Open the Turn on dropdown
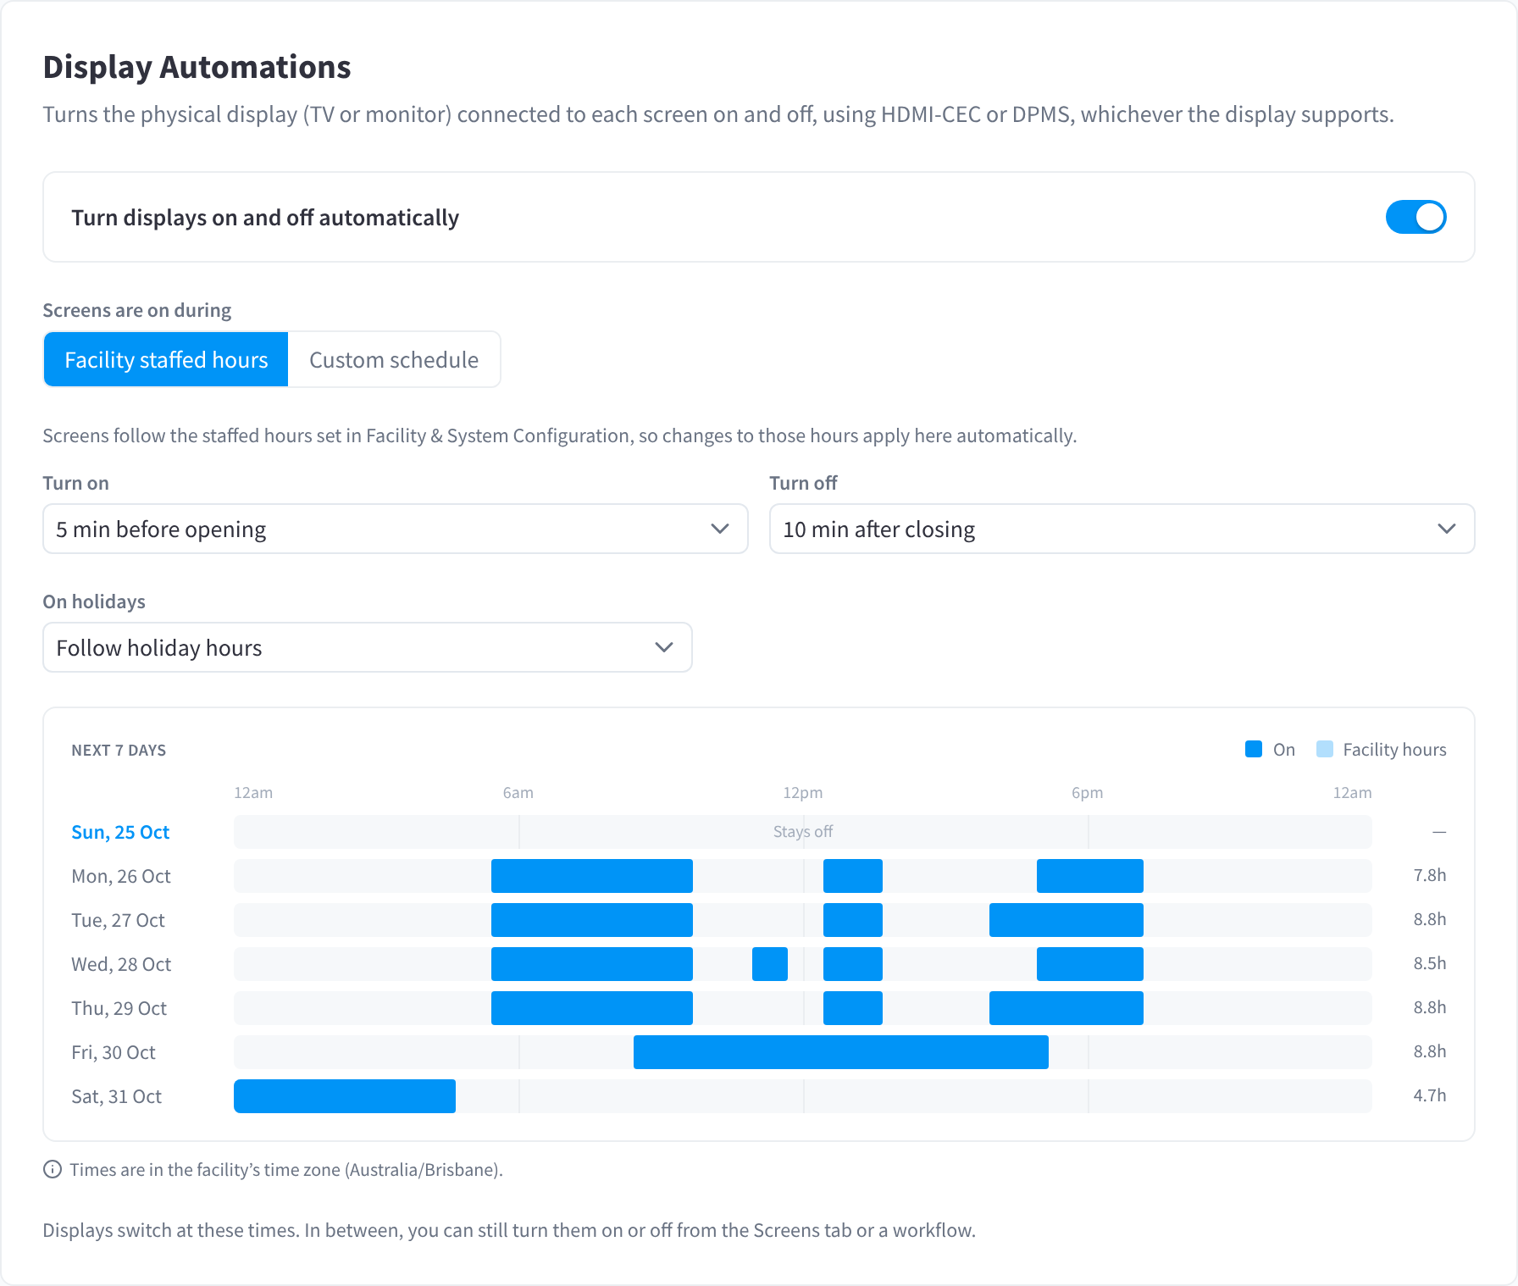The width and height of the screenshot is (1518, 1286). click(396, 529)
